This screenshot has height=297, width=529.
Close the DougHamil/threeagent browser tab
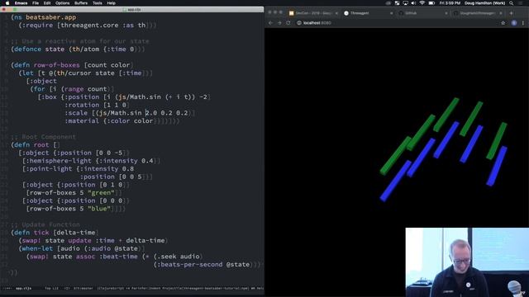pyautogui.click(x=501, y=13)
